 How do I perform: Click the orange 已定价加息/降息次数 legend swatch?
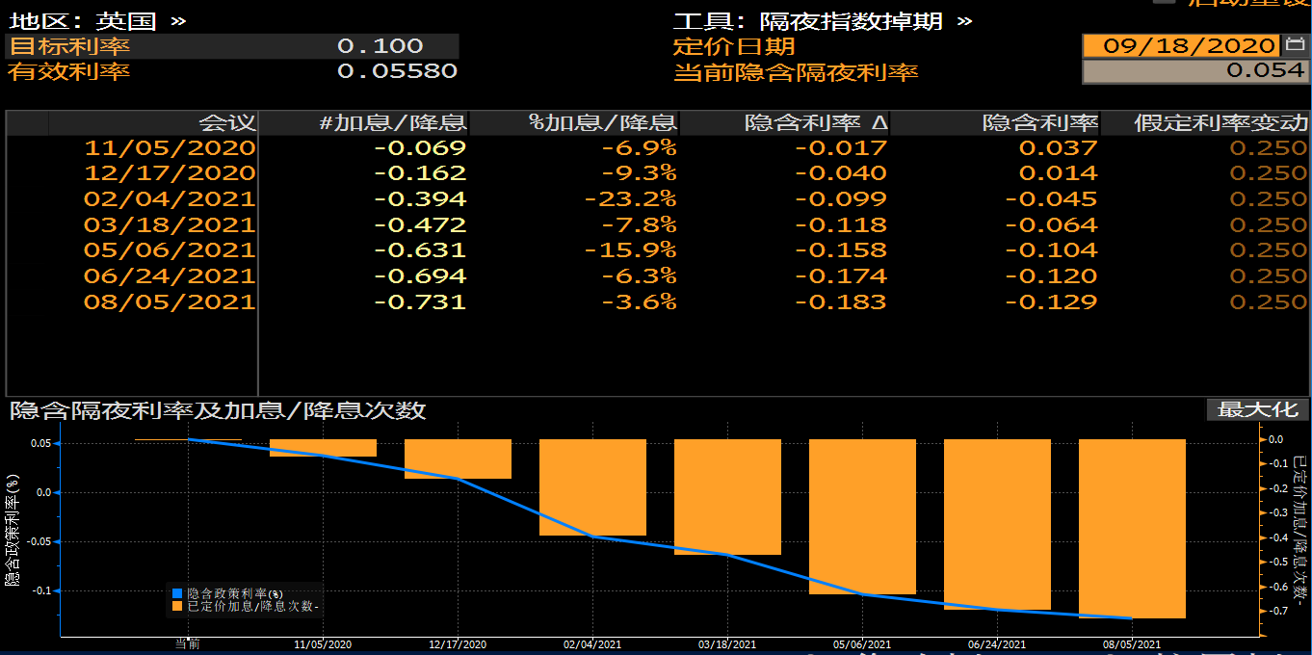coord(177,607)
